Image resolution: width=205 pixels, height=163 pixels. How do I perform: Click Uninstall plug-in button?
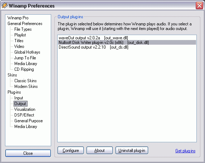[132, 150]
